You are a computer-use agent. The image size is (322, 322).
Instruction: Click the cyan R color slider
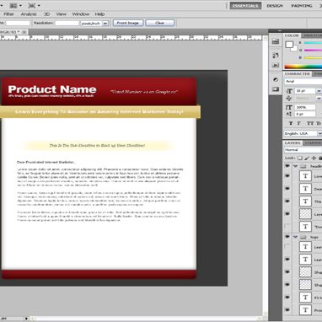pyautogui.click(x=313, y=43)
